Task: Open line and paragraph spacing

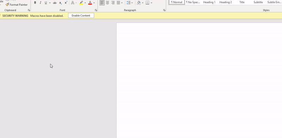Action: (x=128, y=3)
